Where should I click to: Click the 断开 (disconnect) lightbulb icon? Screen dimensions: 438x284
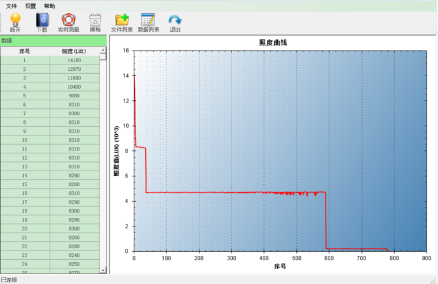(15, 21)
